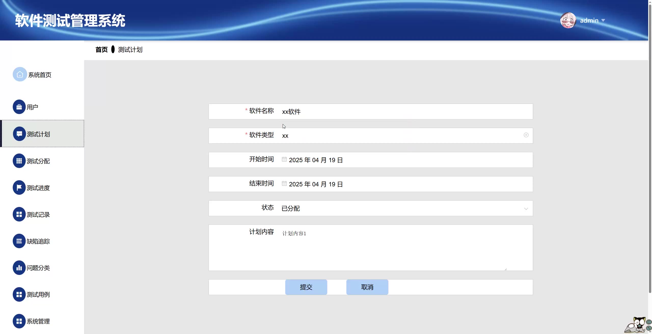Viewport: 652px width, 334px height.
Task: Expand the 系统管理 sidebar menu
Action: [x=38, y=321]
